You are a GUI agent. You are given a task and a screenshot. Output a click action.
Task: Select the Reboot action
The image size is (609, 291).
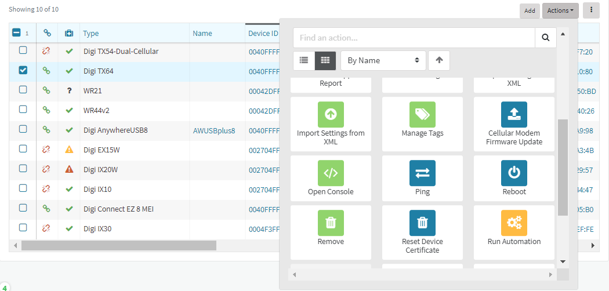[514, 178]
